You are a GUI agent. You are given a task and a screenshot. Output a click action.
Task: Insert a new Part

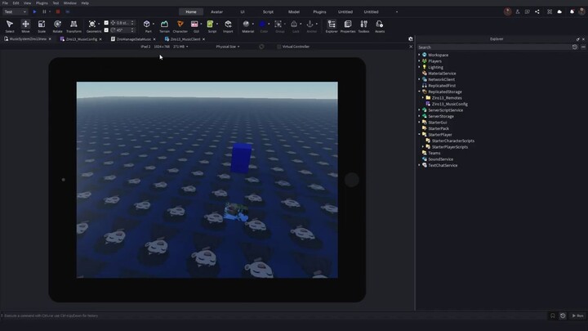coord(147,25)
